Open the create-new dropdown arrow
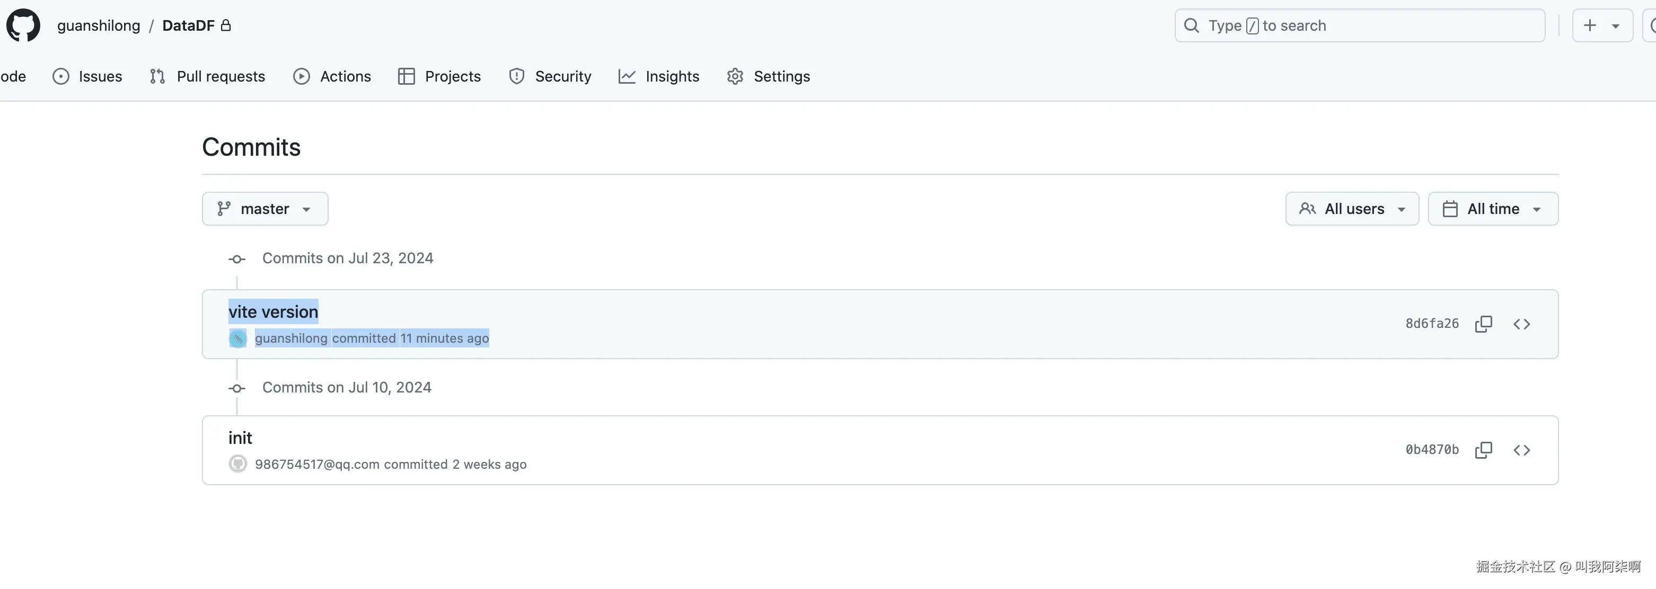 pos(1616,26)
